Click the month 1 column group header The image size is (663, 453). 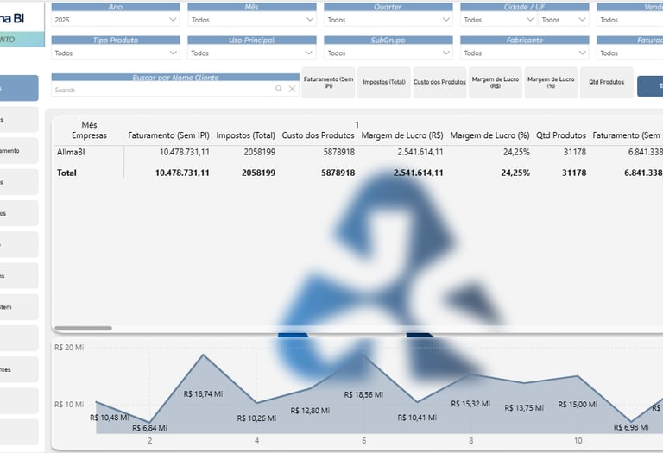point(357,124)
